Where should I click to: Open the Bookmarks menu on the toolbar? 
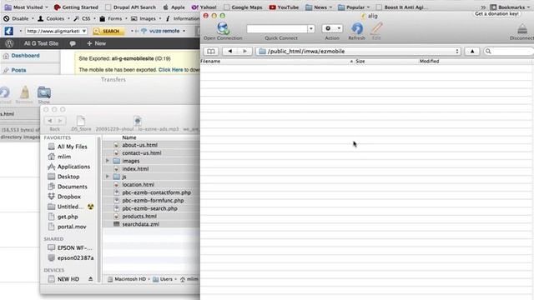coord(510,7)
